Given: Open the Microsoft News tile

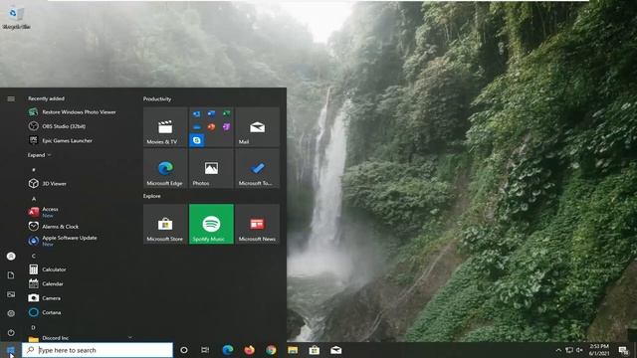Looking at the screenshot, I should tap(257, 224).
